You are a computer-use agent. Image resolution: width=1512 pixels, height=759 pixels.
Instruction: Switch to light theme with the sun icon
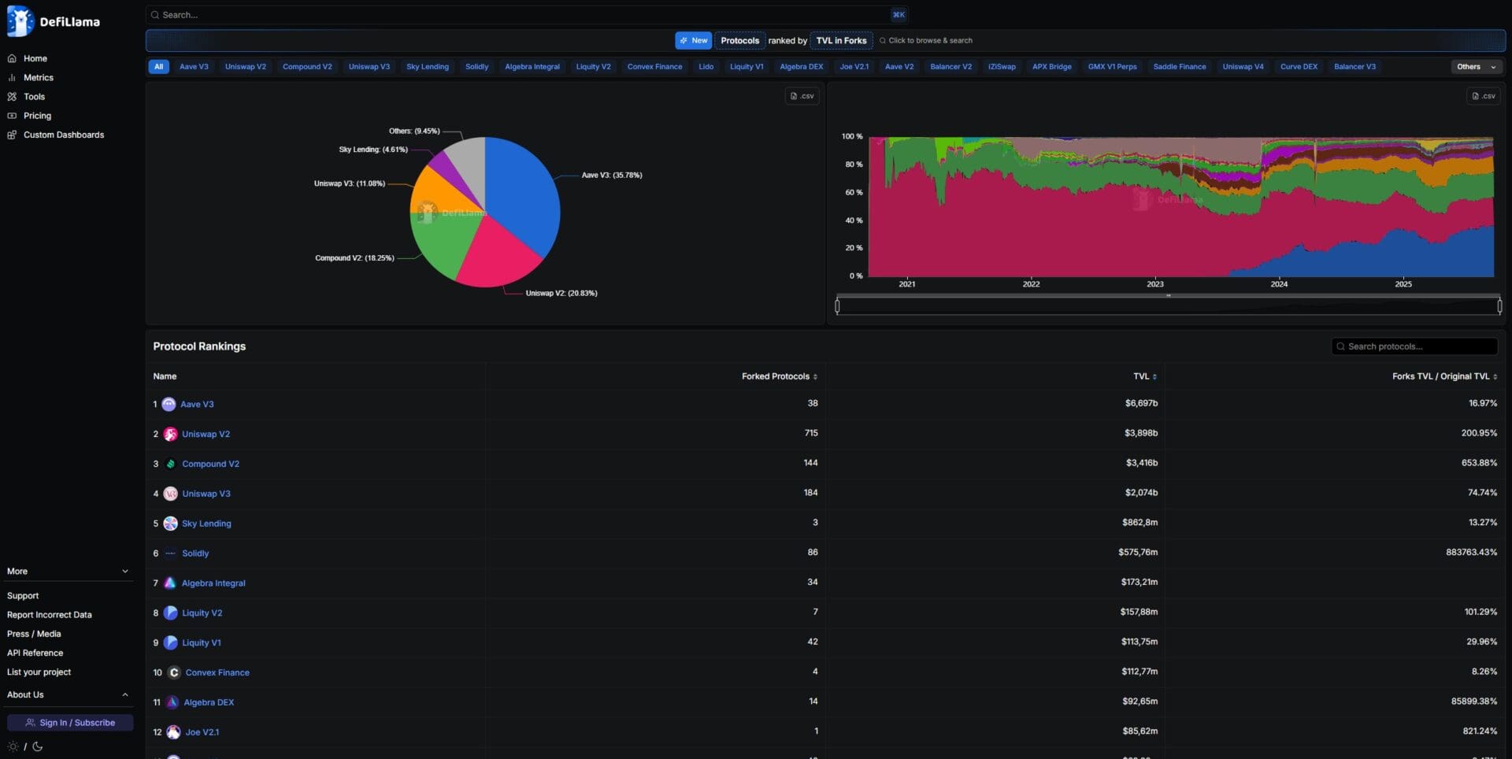tap(12, 746)
